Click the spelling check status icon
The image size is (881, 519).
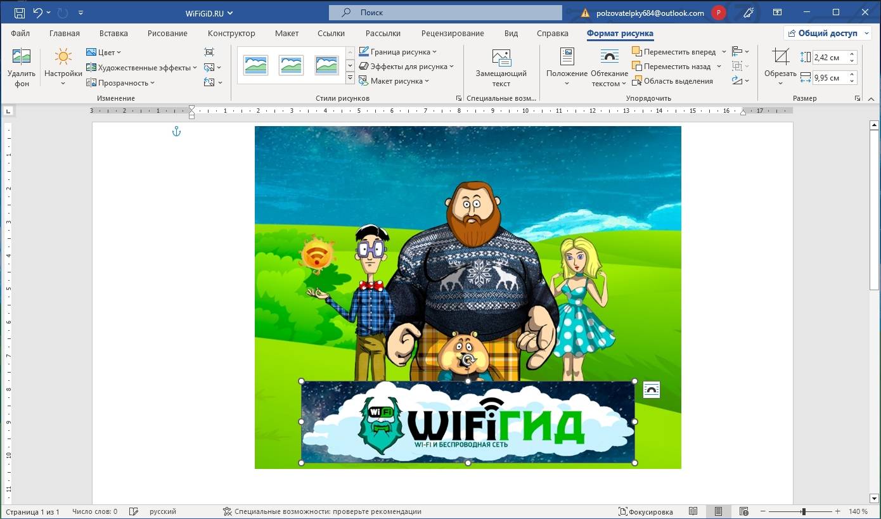[133, 511]
